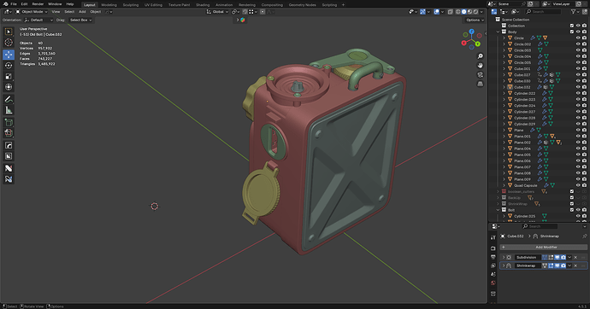Image resolution: width=590 pixels, height=309 pixels.
Task: Activate the Transform tool
Action: (x=9, y=87)
